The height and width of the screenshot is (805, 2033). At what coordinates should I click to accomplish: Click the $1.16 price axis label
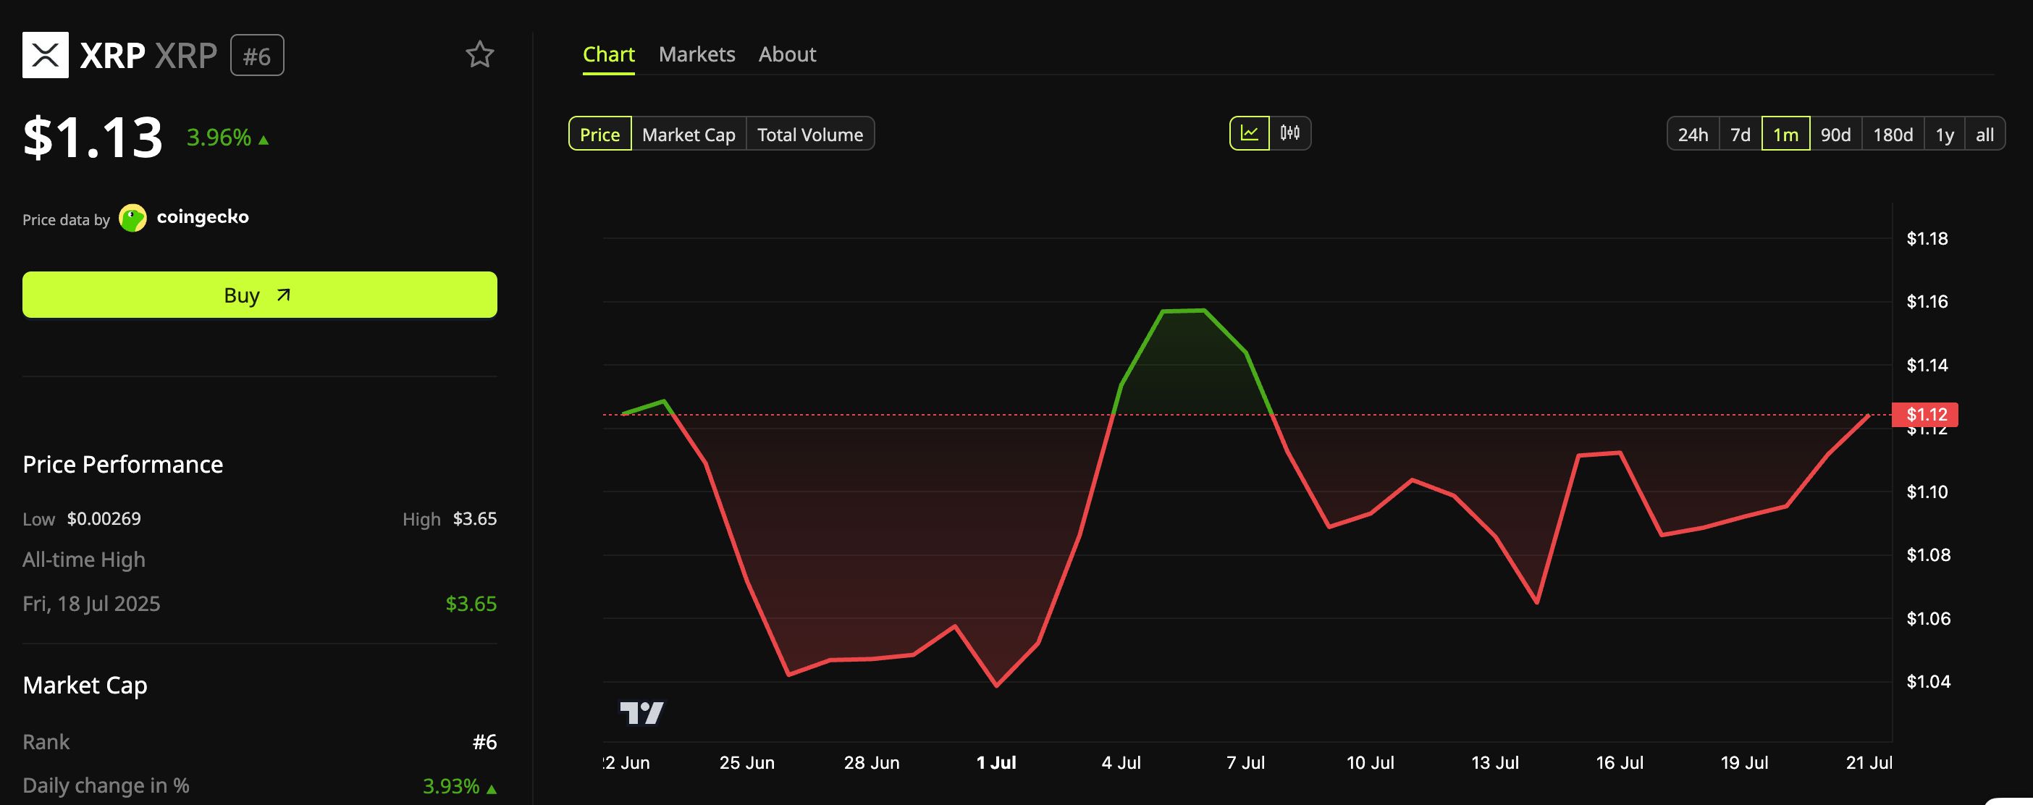pos(1927,301)
